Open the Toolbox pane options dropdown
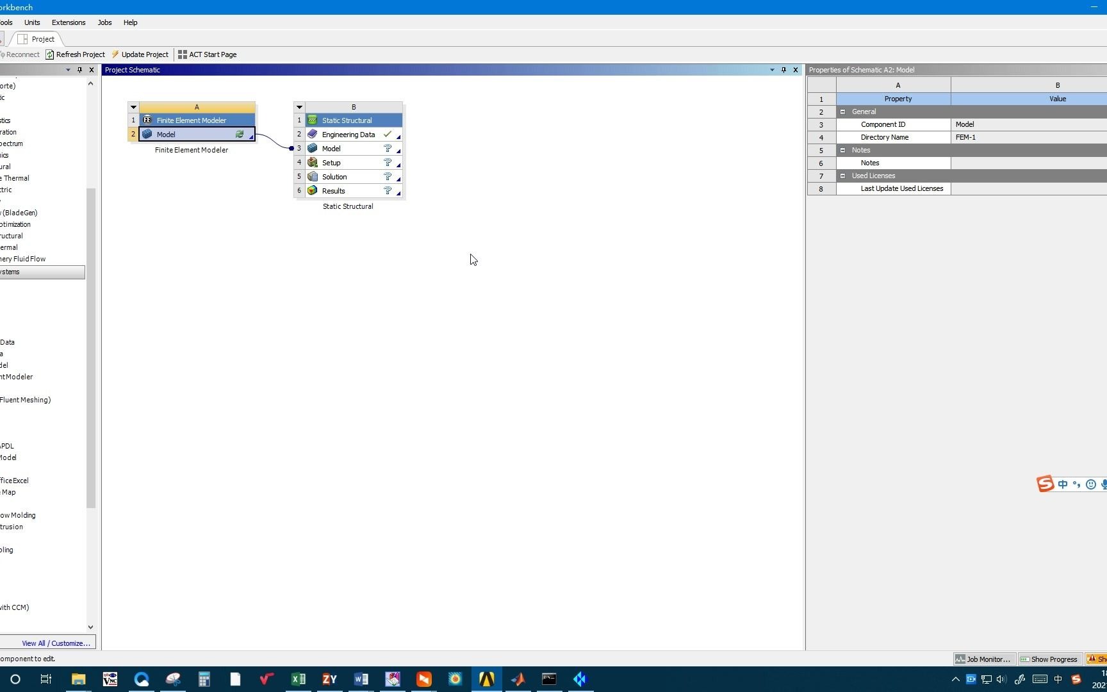 [68, 70]
